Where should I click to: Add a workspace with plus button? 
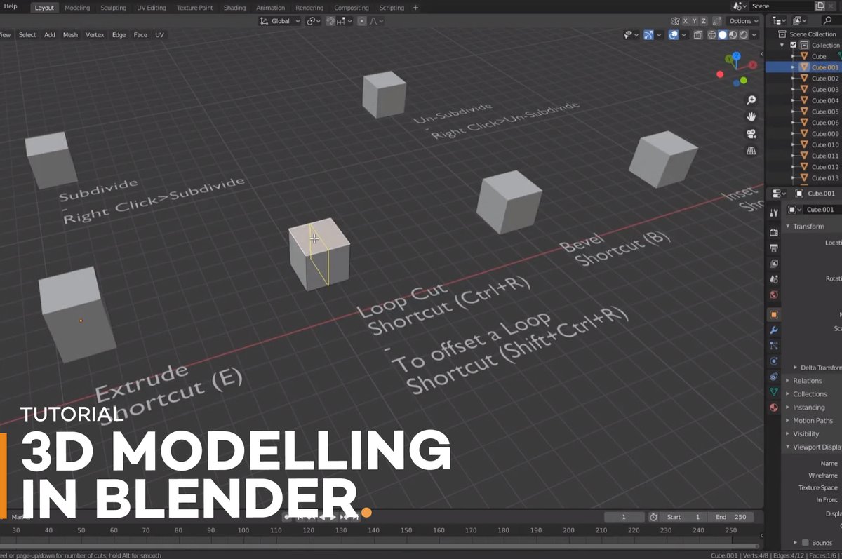click(x=415, y=8)
